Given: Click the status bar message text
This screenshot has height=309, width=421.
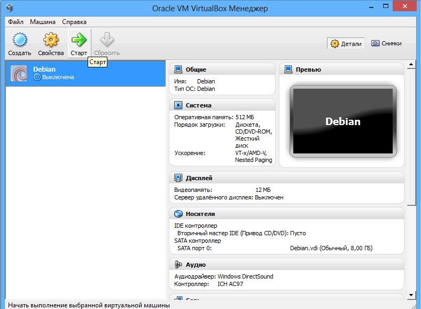Looking at the screenshot, I should [x=89, y=305].
